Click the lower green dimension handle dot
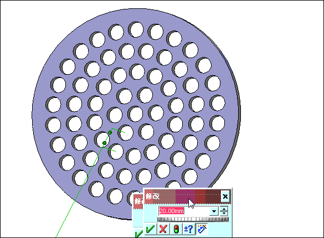Image resolution: width=324 pixels, height=238 pixels. click(x=105, y=143)
